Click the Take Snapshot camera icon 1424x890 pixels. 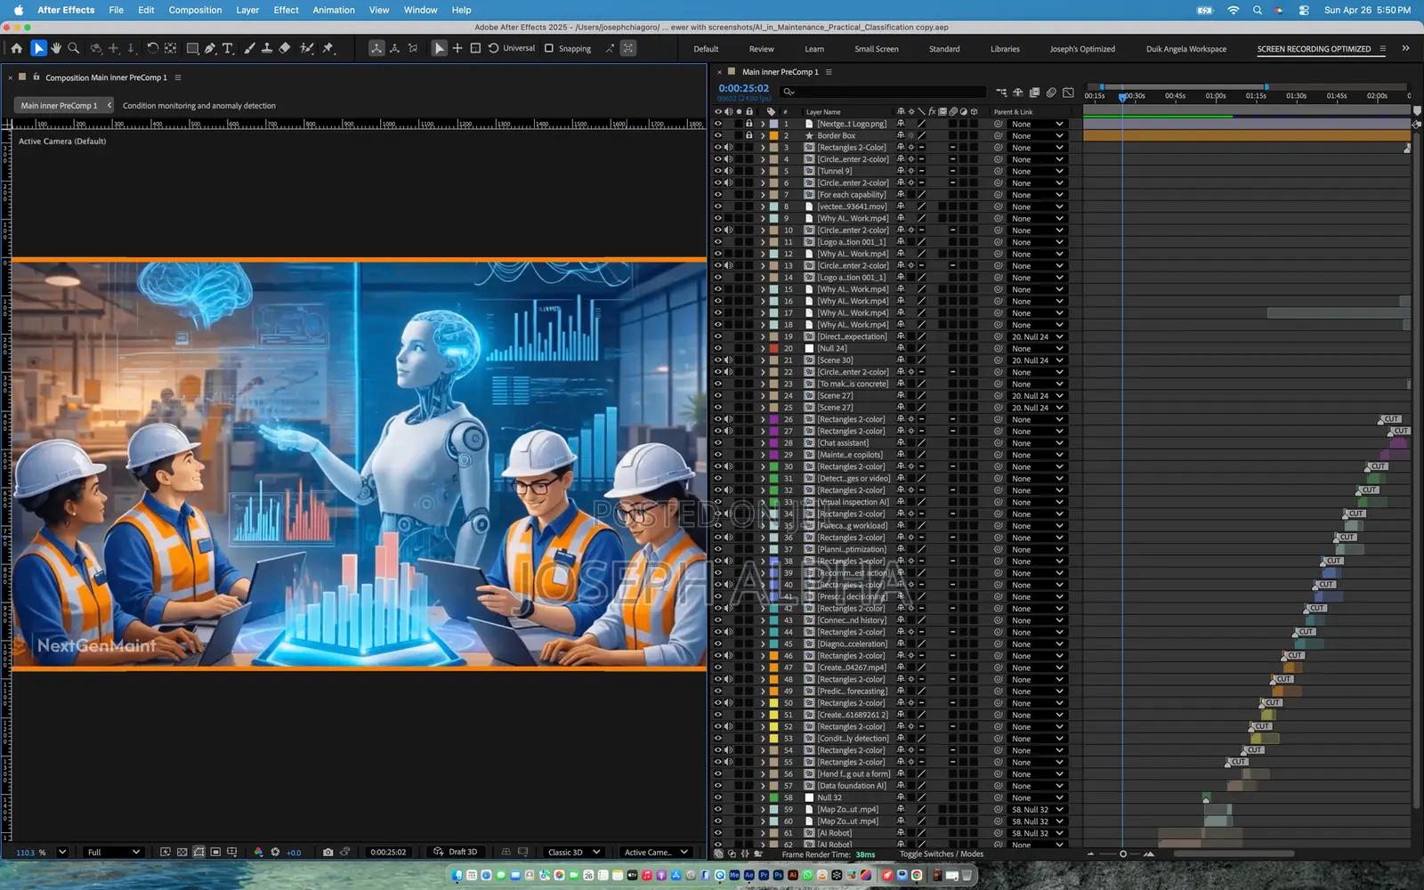(x=328, y=852)
